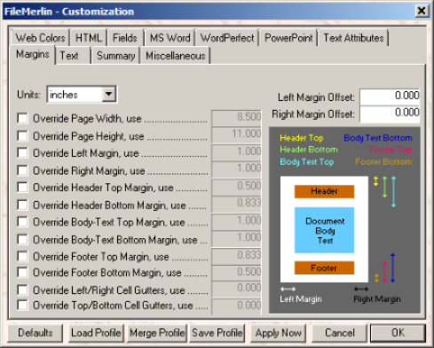Click the orange Header block in diagram
This screenshot has height=348, width=434.
[x=324, y=191]
